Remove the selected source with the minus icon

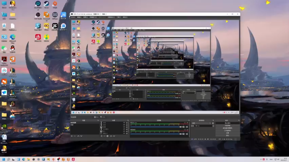coord(104,136)
